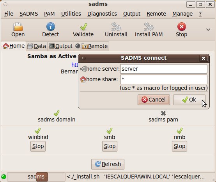Switch to the Remote tab
The width and height of the screenshot is (216, 182).
click(x=92, y=46)
